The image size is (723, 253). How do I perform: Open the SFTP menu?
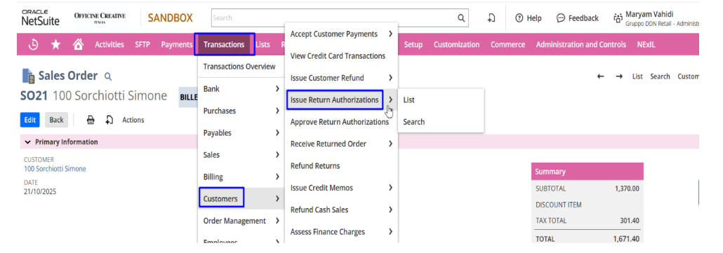142,45
